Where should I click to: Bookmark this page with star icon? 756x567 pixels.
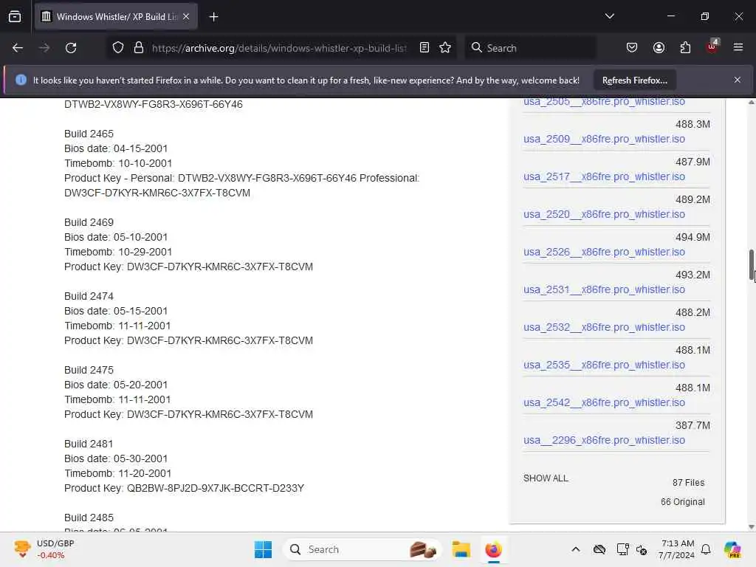pyautogui.click(x=445, y=47)
